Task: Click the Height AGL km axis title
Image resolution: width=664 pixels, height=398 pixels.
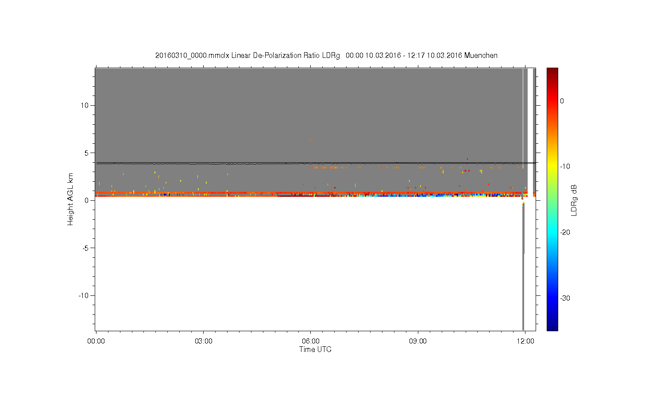Action: pos(70,199)
